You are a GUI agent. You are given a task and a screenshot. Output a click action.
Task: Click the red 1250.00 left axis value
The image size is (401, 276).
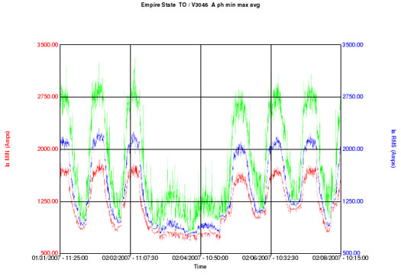(48, 201)
